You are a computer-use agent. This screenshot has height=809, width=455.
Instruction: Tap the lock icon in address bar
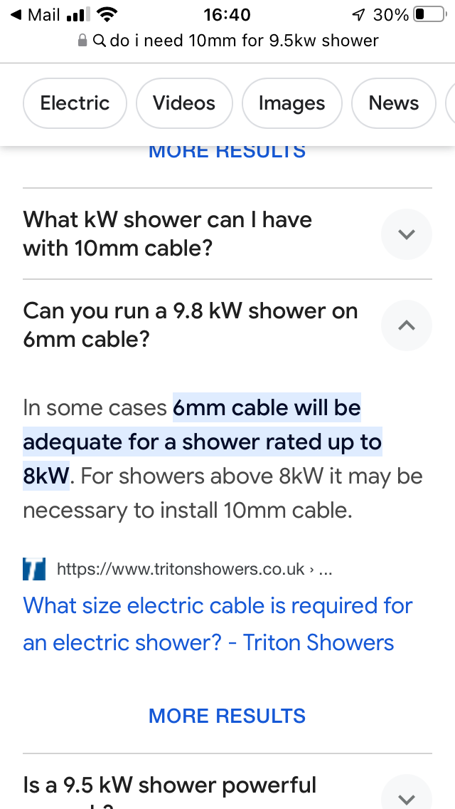[x=82, y=41]
